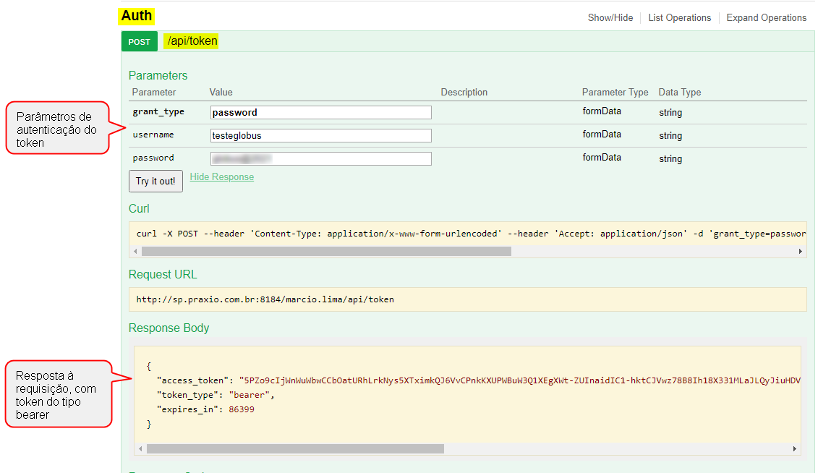
Task: Click the expires_in value 86399
Action: pos(242,409)
